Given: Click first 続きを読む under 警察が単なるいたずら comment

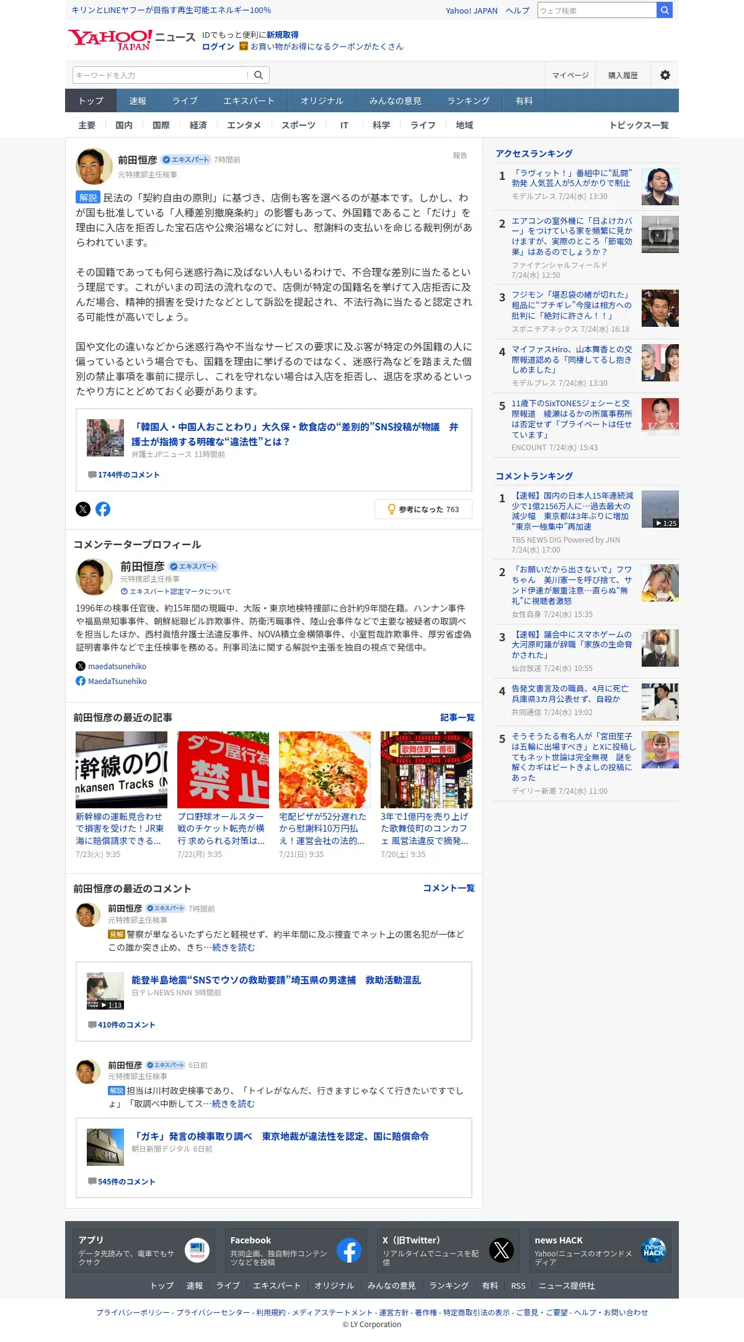Looking at the screenshot, I should coord(234,948).
